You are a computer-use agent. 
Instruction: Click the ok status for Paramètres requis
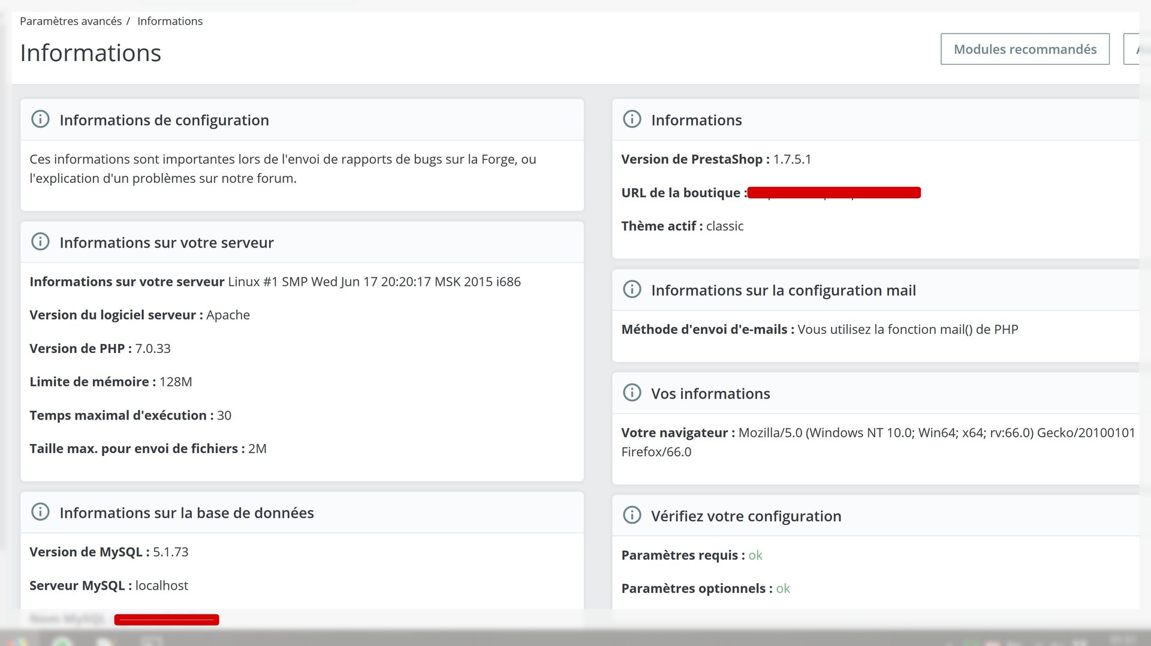click(755, 555)
